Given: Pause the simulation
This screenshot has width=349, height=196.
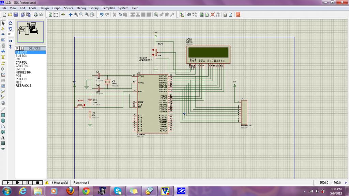Looking at the screenshot, I should [28, 183].
